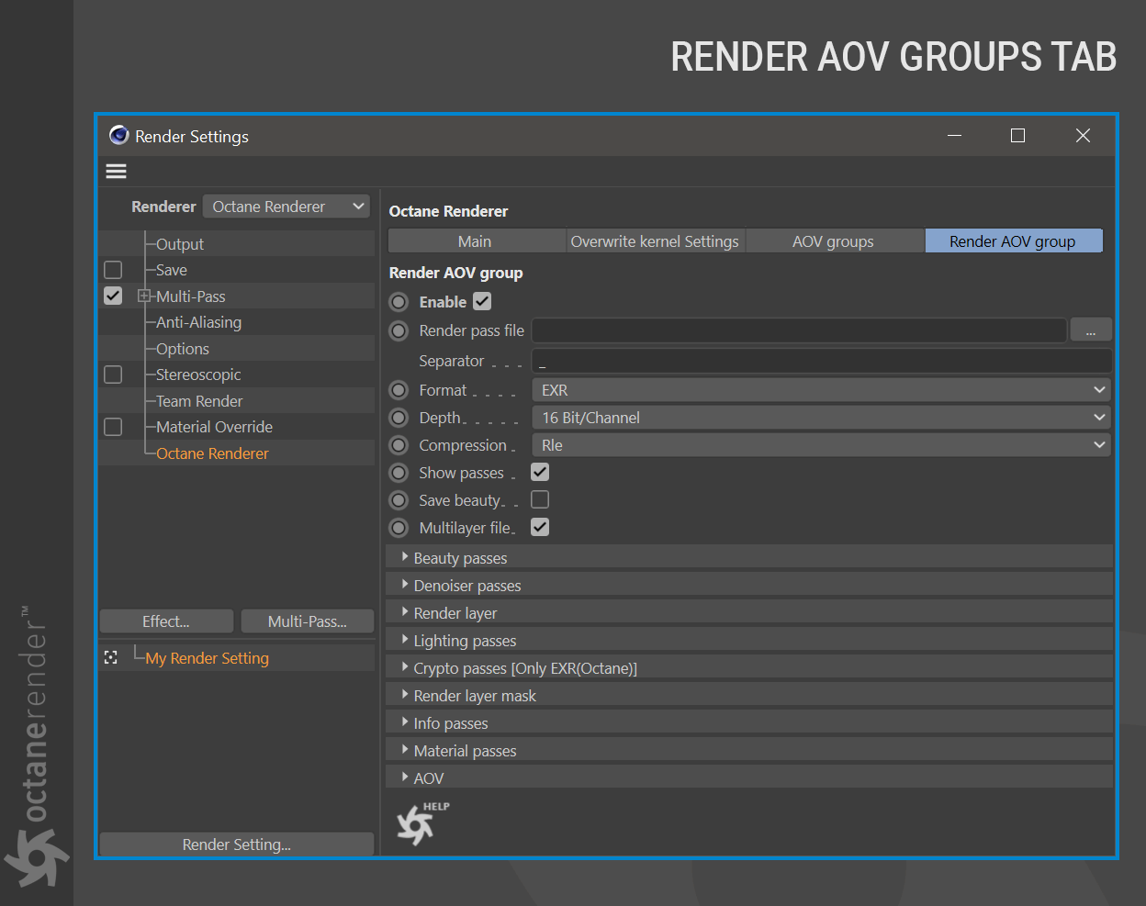Uncheck the Show passes checkbox
The width and height of the screenshot is (1146, 906).
(540, 472)
